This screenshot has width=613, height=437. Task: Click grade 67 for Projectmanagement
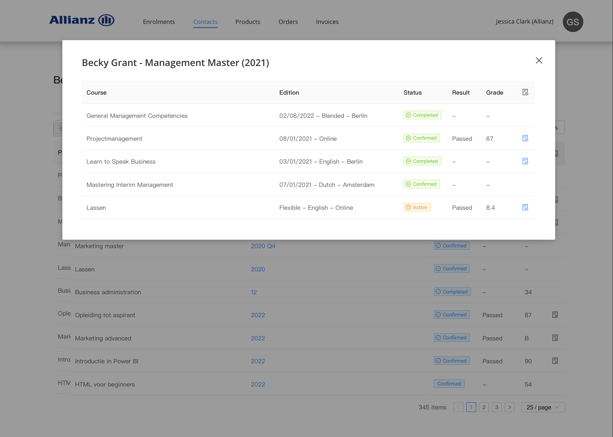pos(489,139)
